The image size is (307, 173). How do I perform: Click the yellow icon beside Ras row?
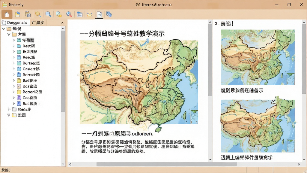point(19,80)
